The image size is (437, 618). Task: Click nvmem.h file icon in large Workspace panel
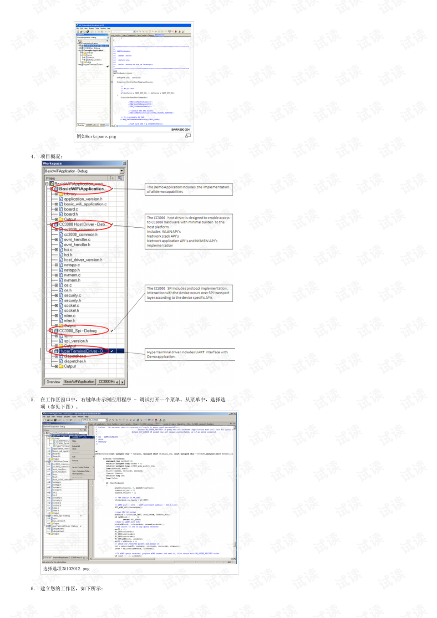tap(61, 280)
